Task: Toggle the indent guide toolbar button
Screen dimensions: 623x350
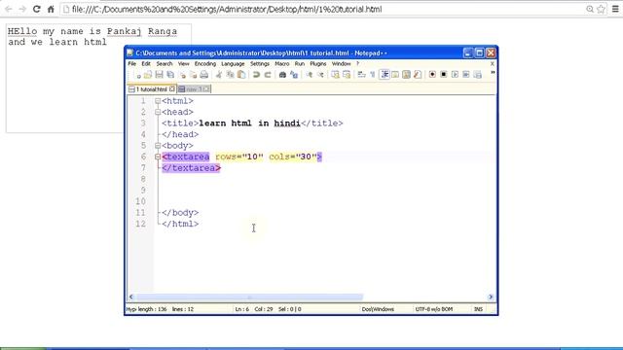Action: coord(385,74)
